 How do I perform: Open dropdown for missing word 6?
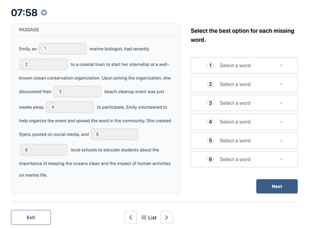[244, 159]
